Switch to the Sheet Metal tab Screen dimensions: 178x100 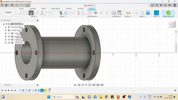tap(56, 9)
